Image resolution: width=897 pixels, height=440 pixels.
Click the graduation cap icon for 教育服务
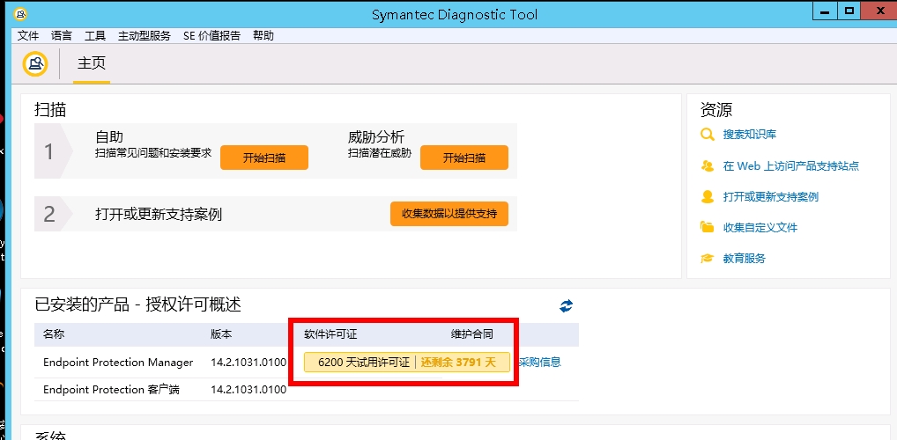tap(708, 259)
